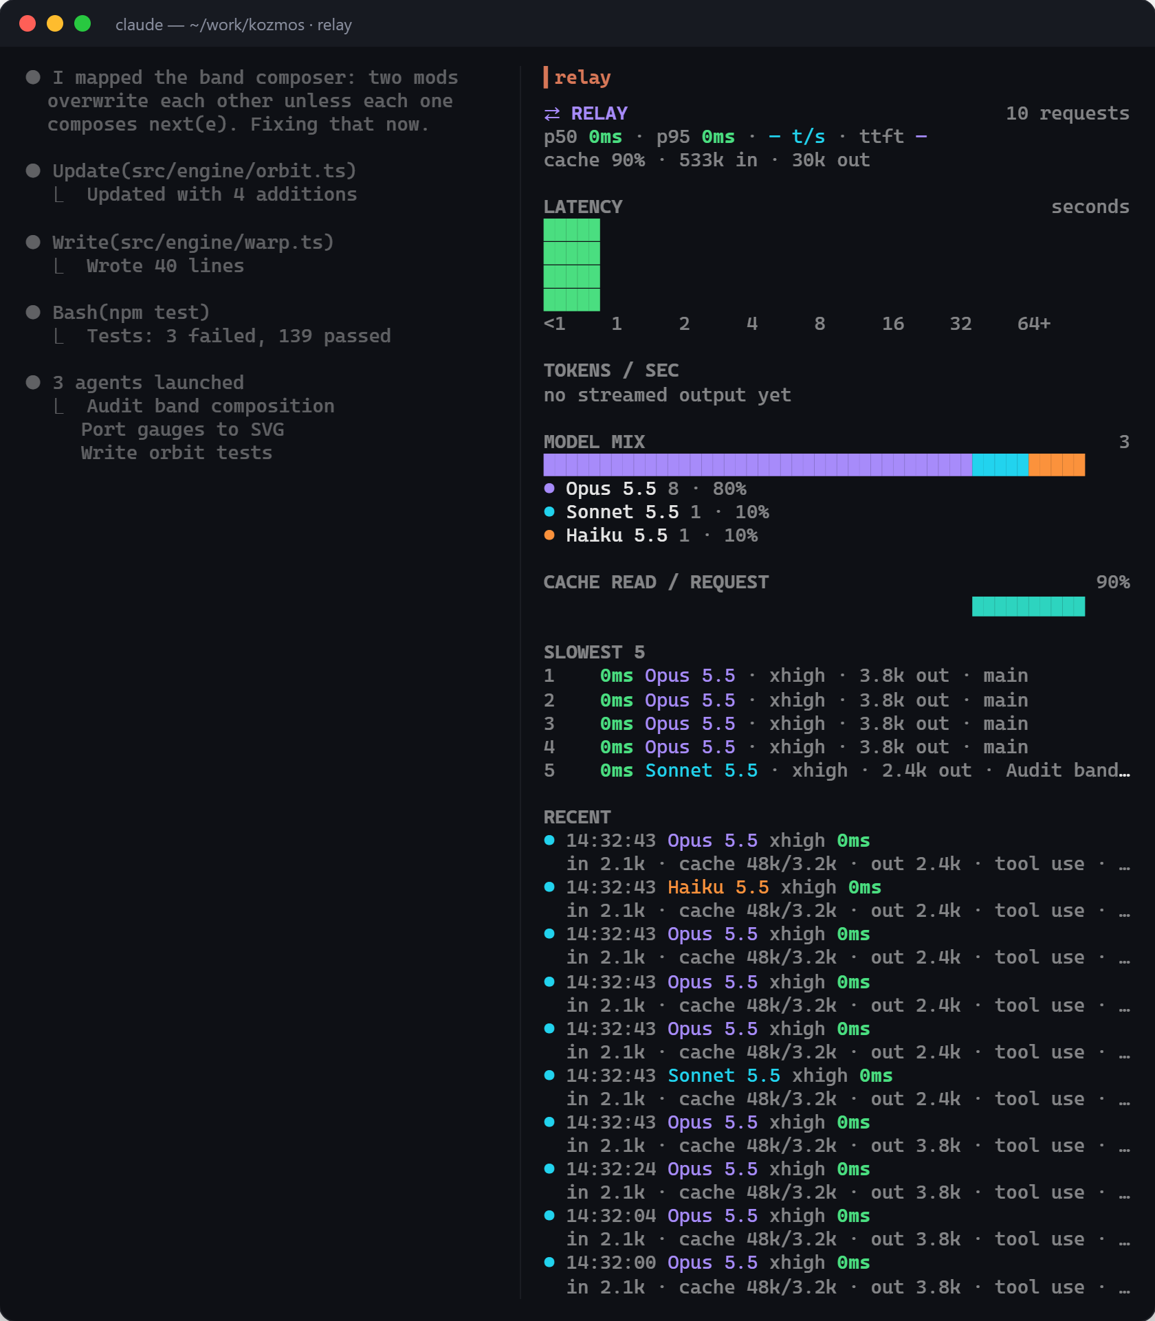Click the green latency histogram column under <1
Image resolution: width=1155 pixels, height=1321 pixels.
click(x=572, y=265)
